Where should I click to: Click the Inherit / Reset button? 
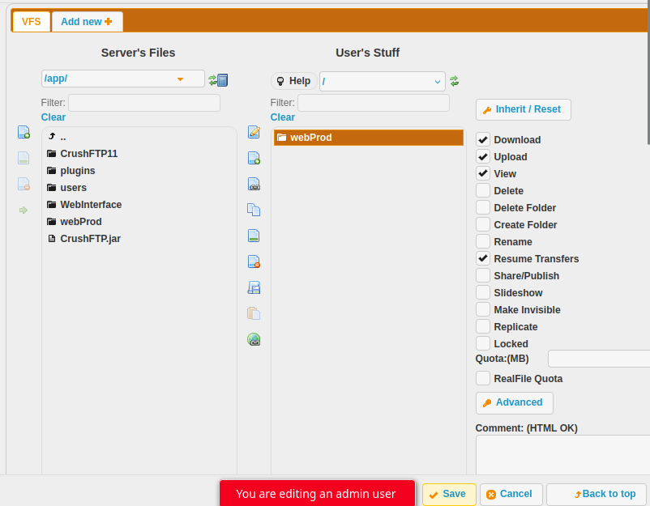point(524,109)
